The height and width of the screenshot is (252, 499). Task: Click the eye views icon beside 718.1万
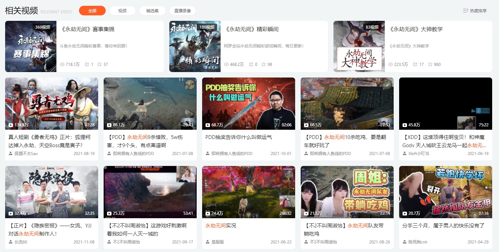tap(62, 64)
